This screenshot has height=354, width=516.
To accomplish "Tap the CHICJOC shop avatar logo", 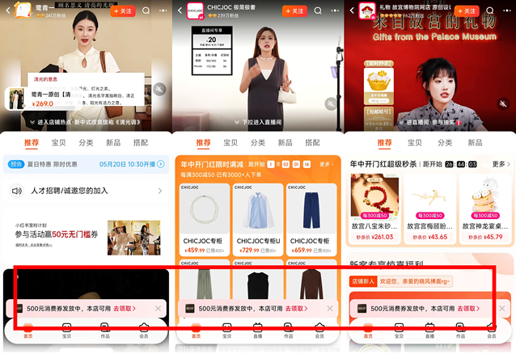I will click(195, 11).
